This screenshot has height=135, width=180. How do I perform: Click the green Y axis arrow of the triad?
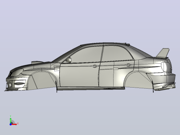pyautogui.click(x=10, y=120)
